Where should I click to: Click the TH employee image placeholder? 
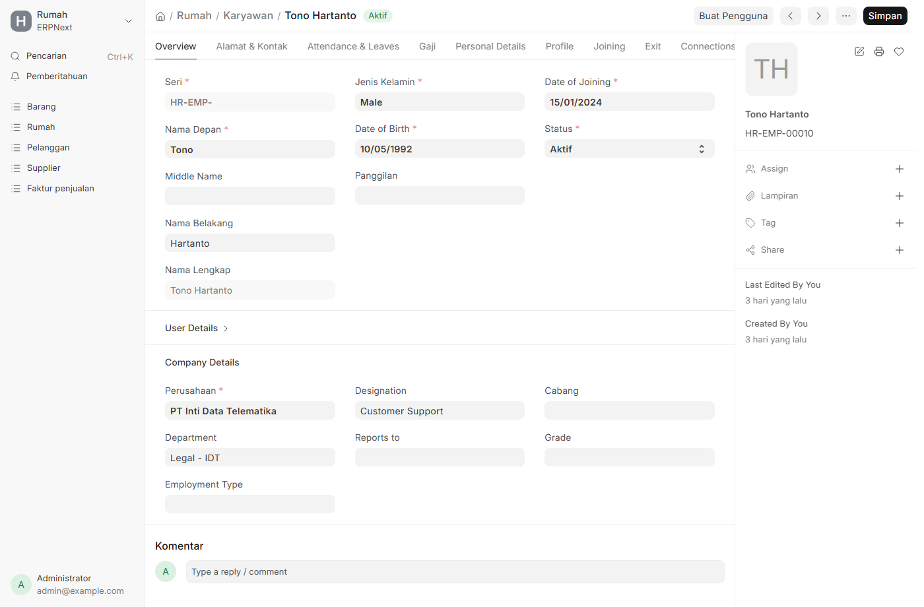(x=772, y=69)
